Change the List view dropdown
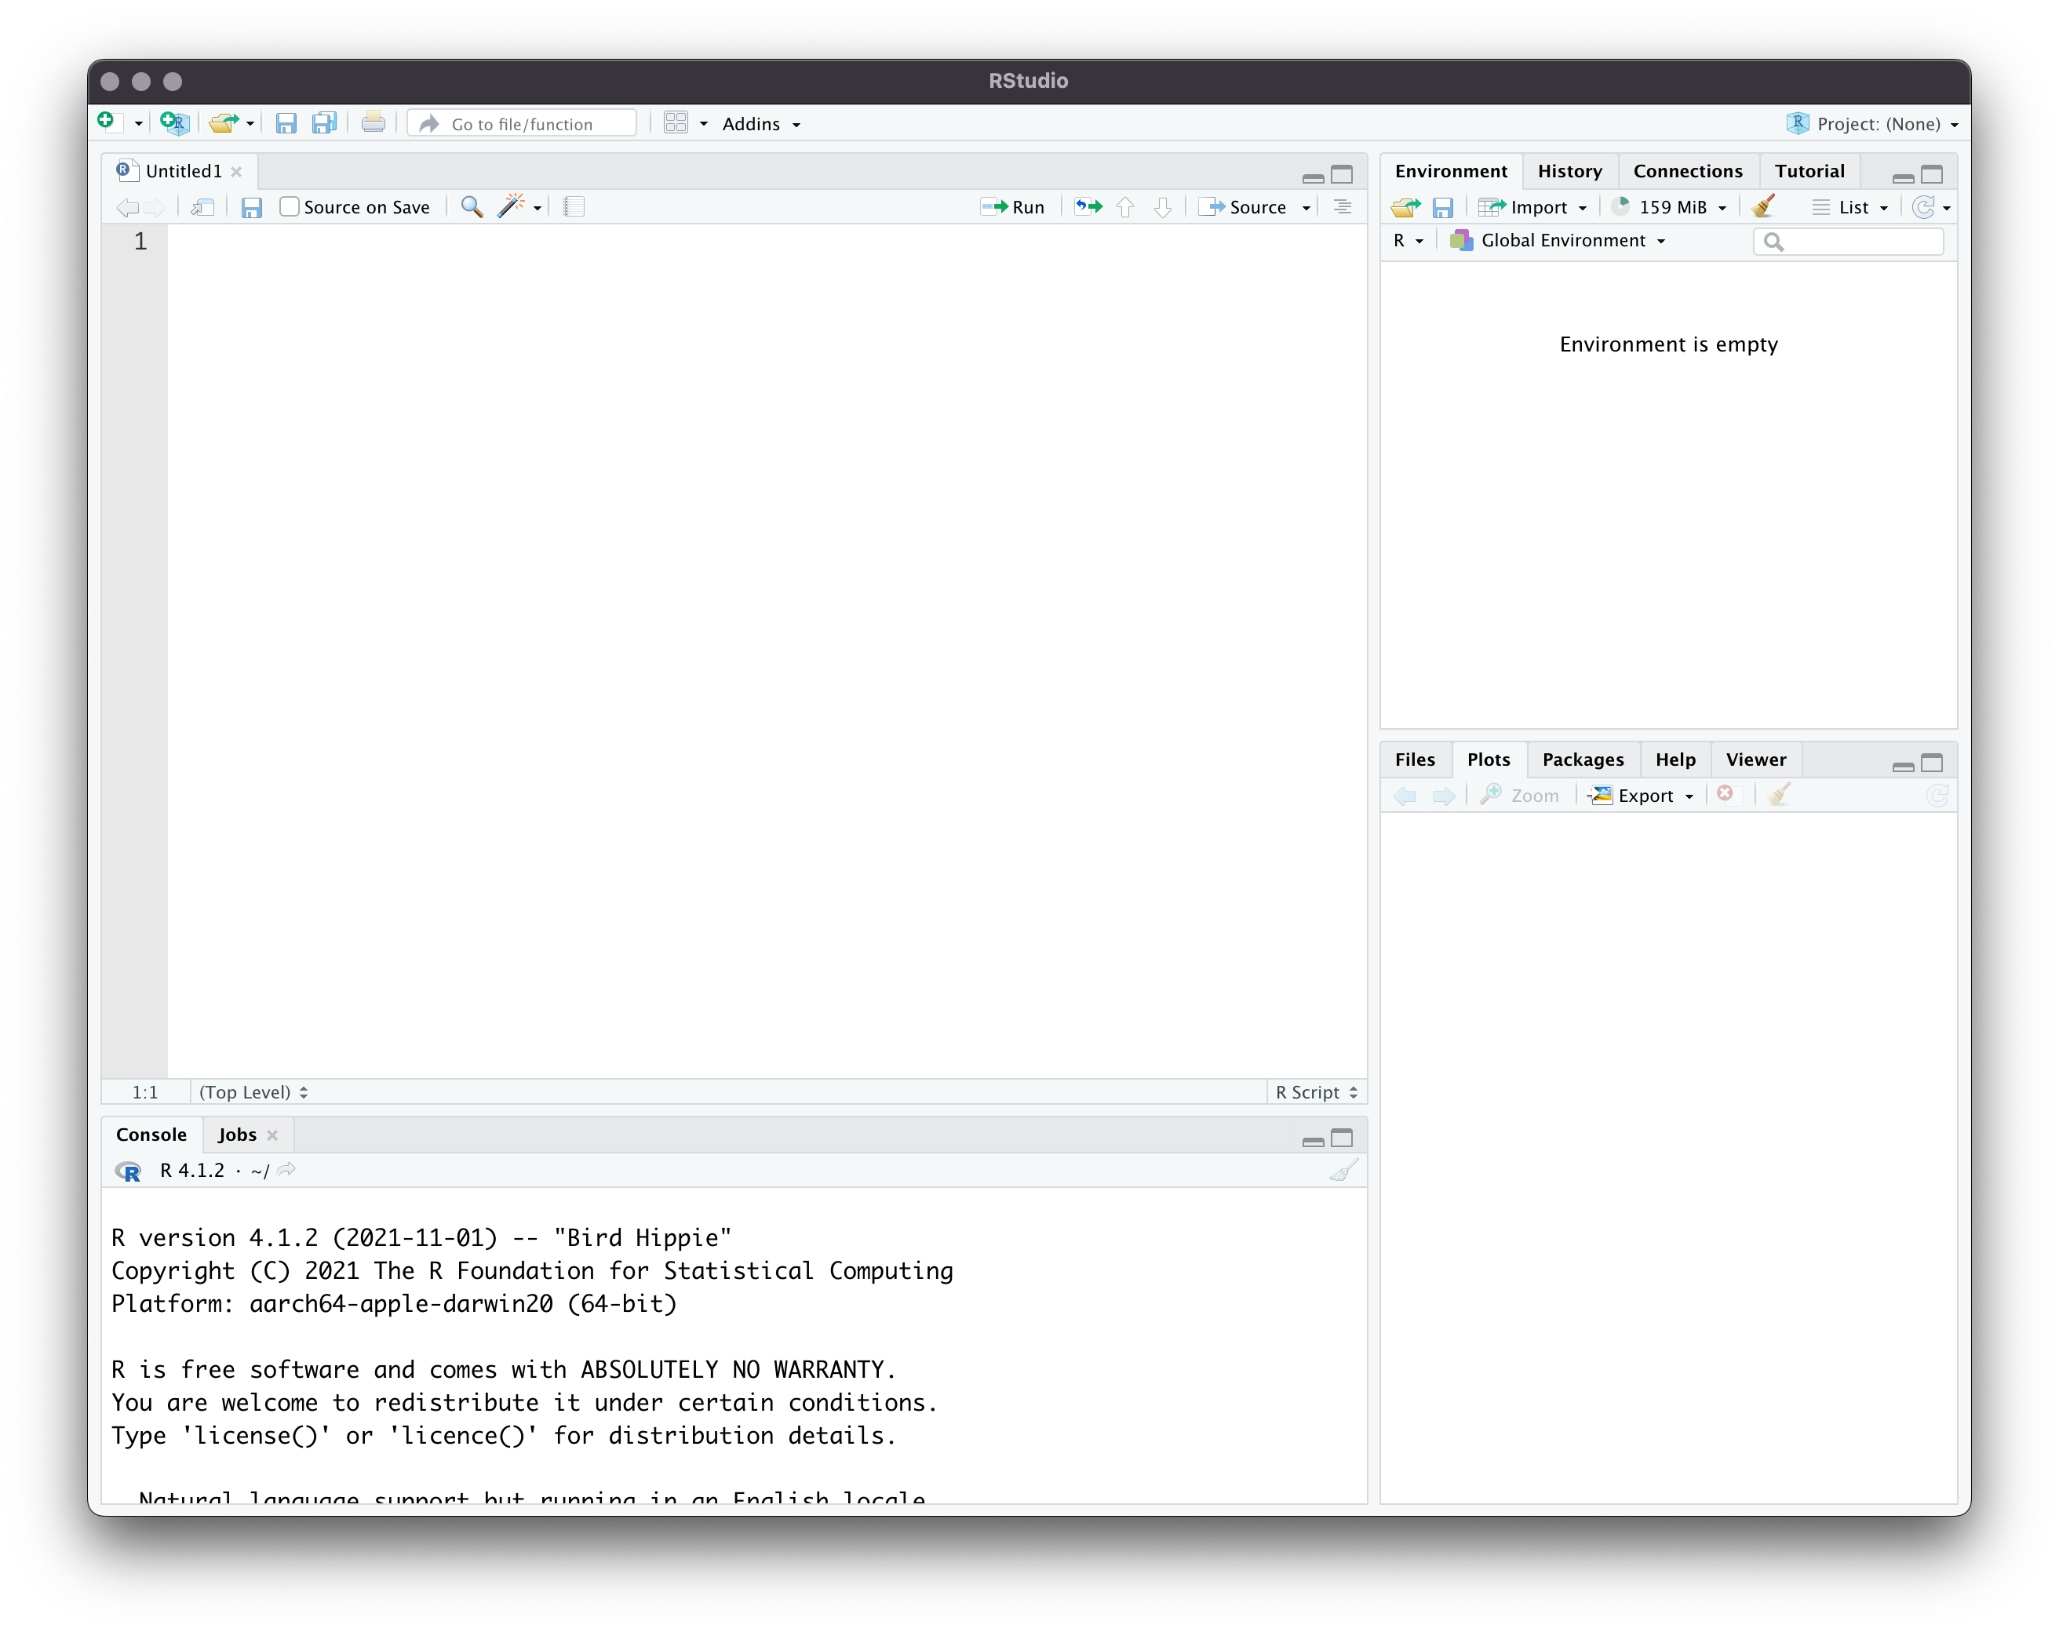This screenshot has width=2059, height=1632. tap(1851, 207)
